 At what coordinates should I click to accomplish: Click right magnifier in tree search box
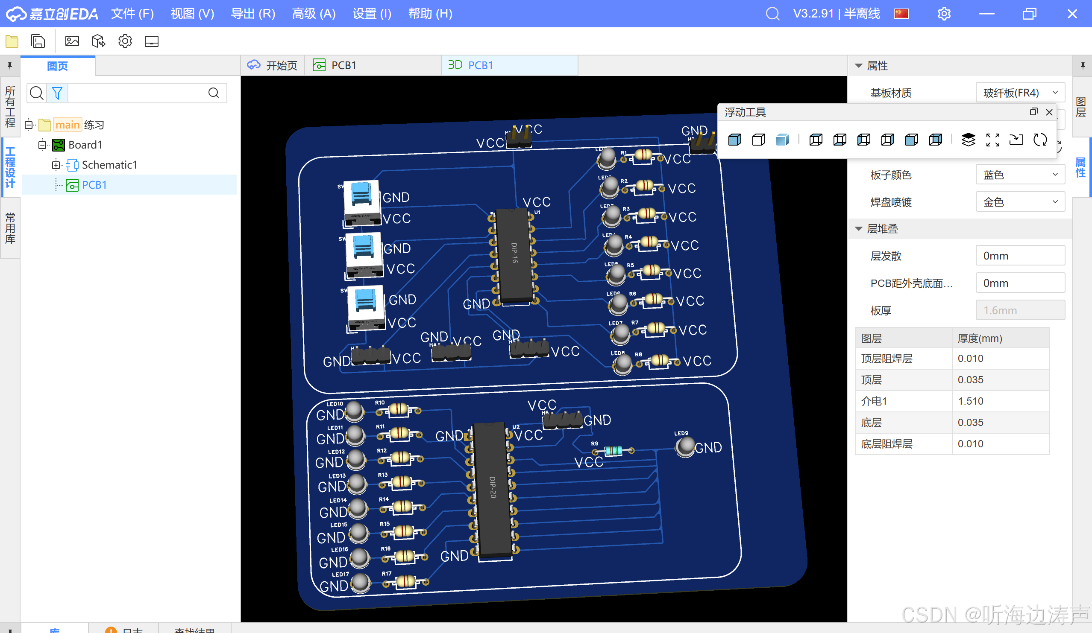click(x=214, y=93)
